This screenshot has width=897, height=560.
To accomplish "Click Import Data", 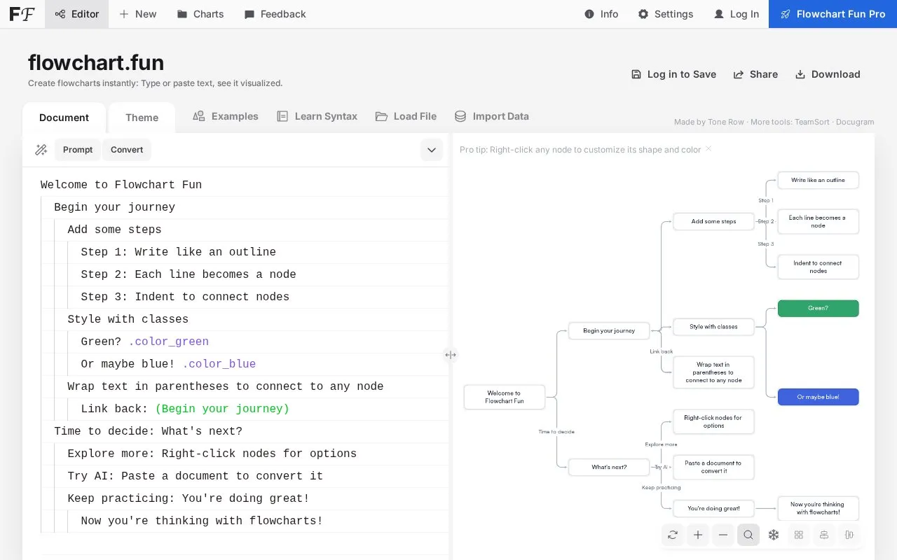I will coord(491,116).
